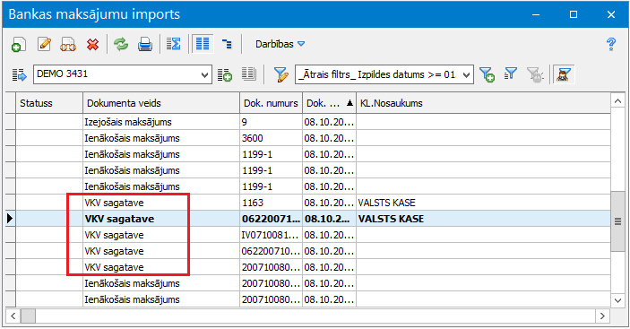Viewport: 630px width, 329px height.
Task: Click the list view arrow icon left of DEMO 3431
Action: [x=19, y=74]
